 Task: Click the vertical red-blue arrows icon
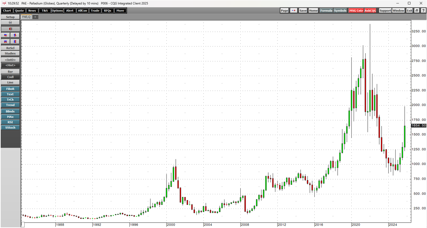pyautogui.click(x=15, y=35)
